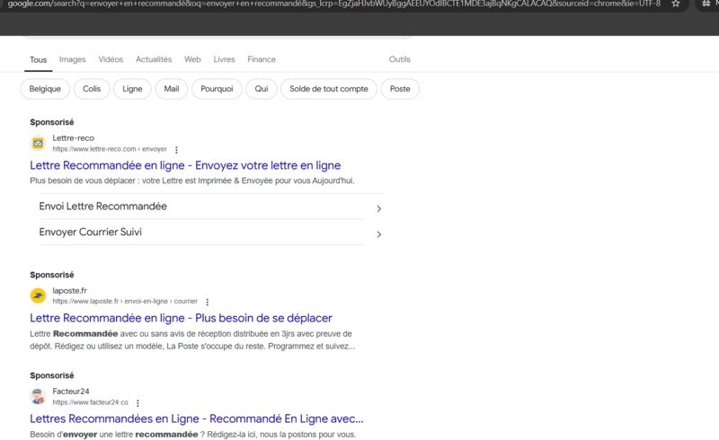Viewport: 719px width, 440px height.
Task: Click the laposte.fr yellow logo icon
Action: click(38, 295)
